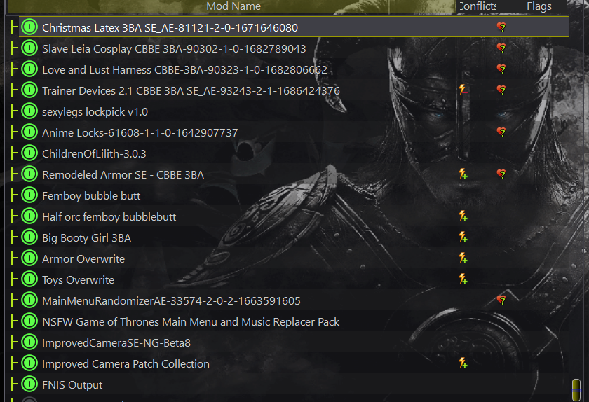Click the flag icon for Love and Lust Harness
The image size is (589, 402).
(501, 69)
